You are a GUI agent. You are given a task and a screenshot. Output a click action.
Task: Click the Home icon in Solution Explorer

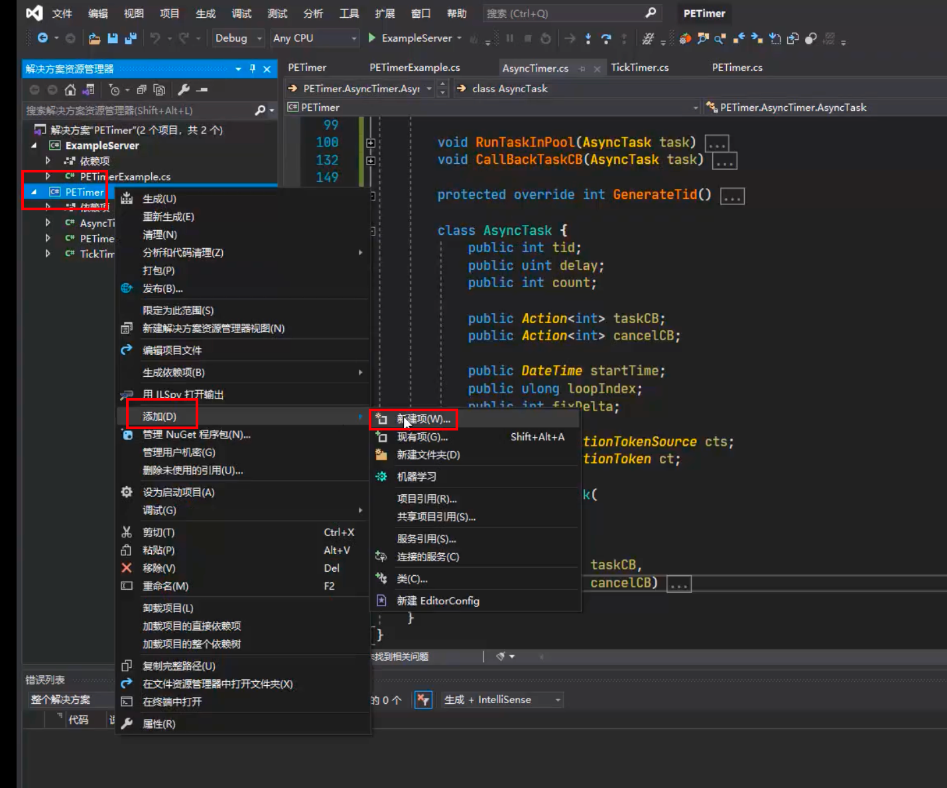70,90
